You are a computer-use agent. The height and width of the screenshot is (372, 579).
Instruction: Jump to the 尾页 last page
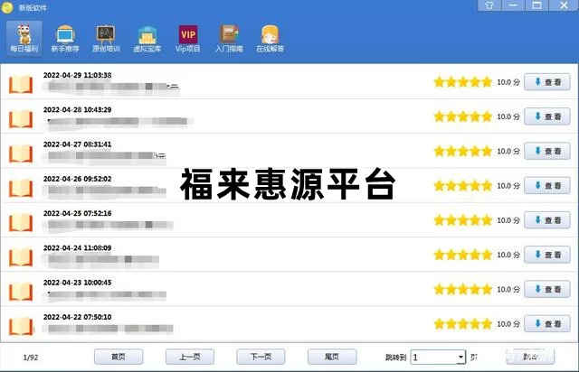331,357
